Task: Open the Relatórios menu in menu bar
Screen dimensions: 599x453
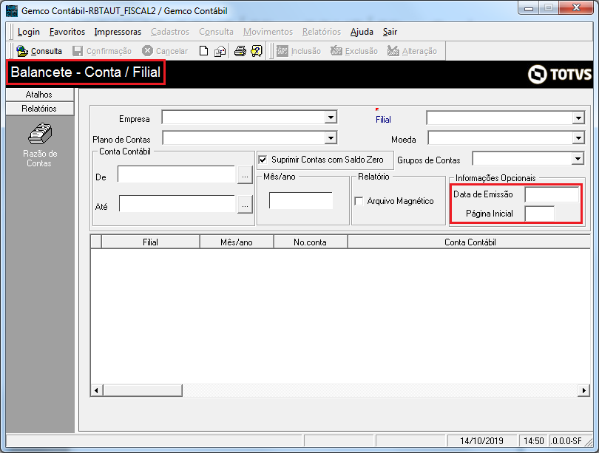Action: [321, 32]
